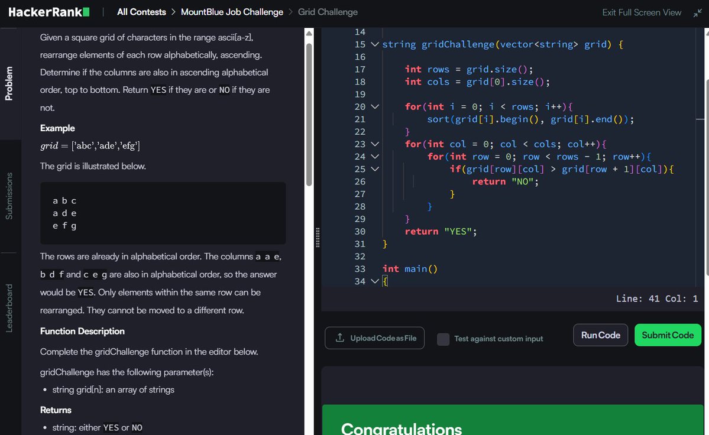The width and height of the screenshot is (709, 435).
Task: Click the Submit Code button
Action: pyautogui.click(x=668, y=335)
